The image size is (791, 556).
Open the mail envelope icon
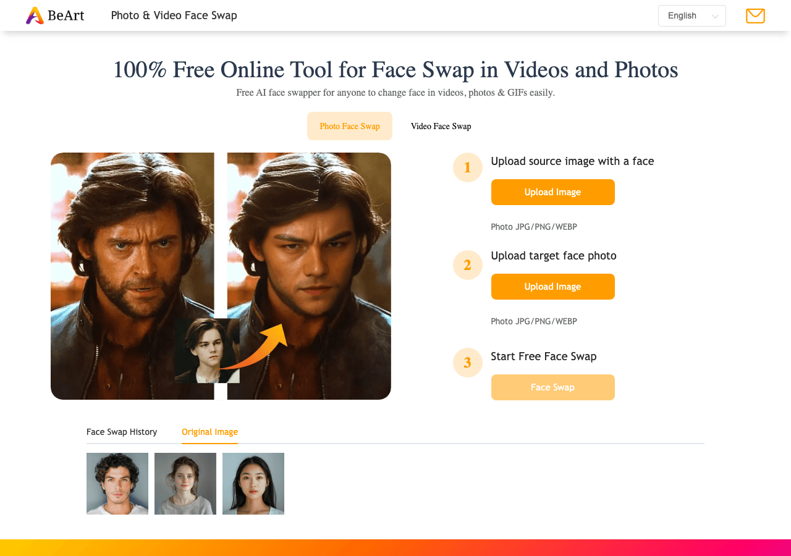(755, 16)
